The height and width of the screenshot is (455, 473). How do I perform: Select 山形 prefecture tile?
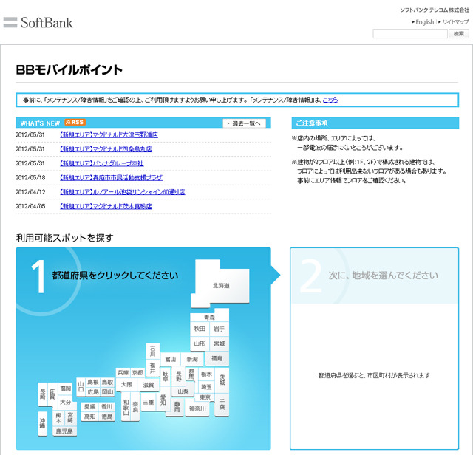coord(200,343)
